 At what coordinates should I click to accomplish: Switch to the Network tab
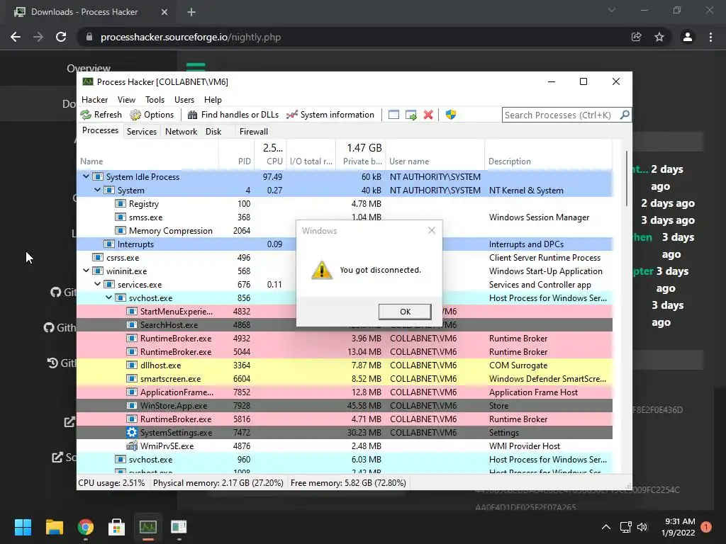[181, 131]
